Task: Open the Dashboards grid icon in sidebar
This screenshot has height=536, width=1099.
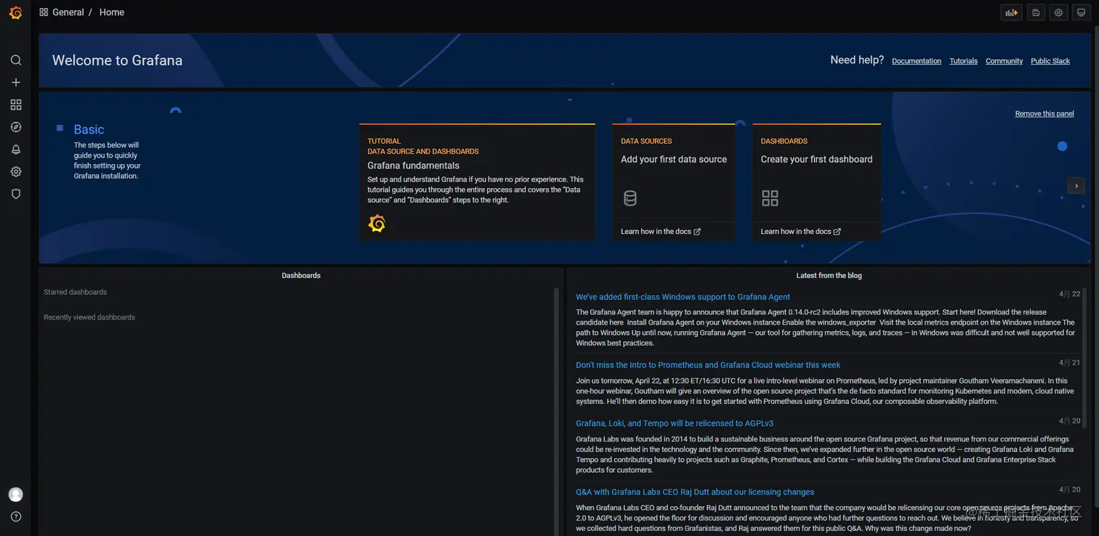Action: coord(15,105)
